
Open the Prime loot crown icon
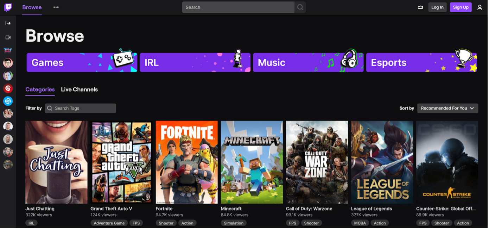pyautogui.click(x=420, y=7)
